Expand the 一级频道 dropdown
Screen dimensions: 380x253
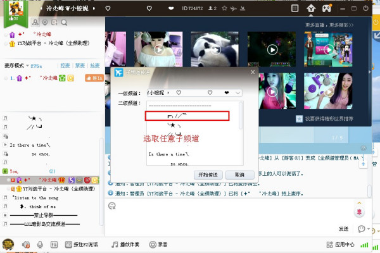coord(238,92)
